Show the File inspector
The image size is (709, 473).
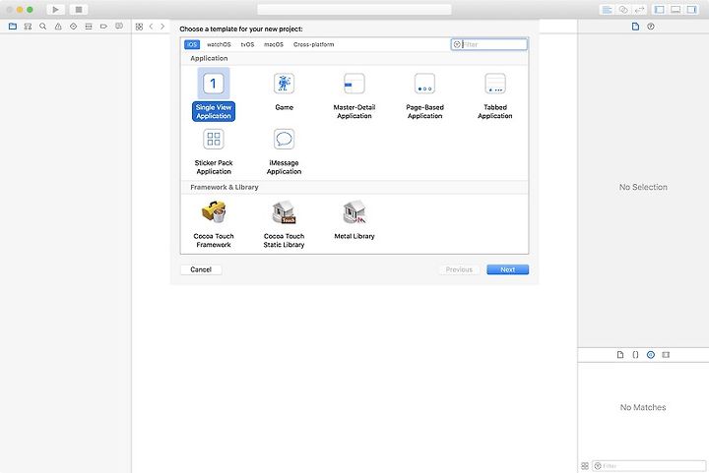(635, 27)
